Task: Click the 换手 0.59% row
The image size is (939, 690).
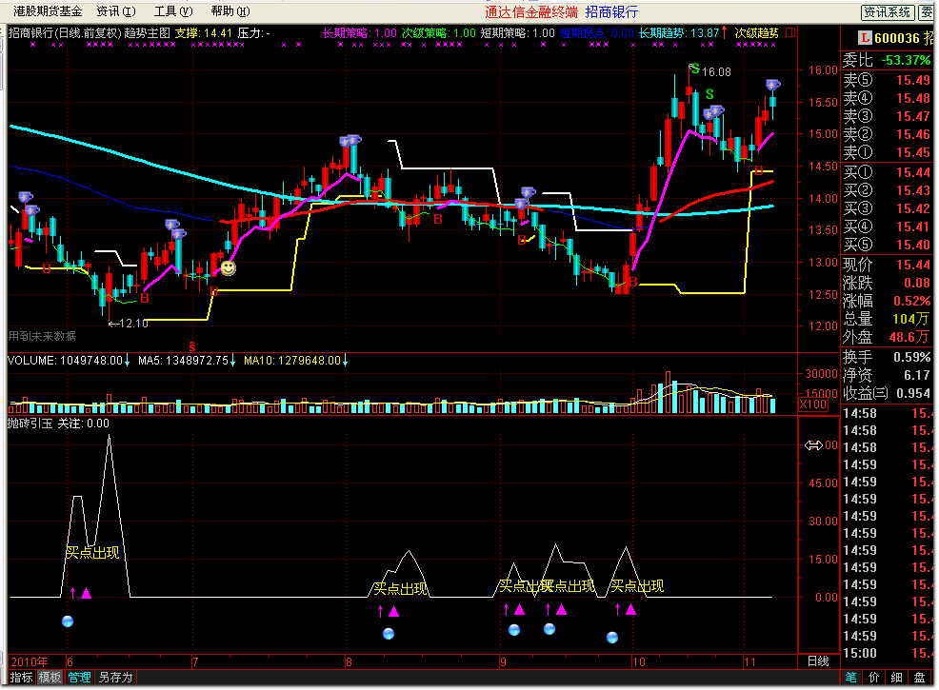Action: [887, 357]
